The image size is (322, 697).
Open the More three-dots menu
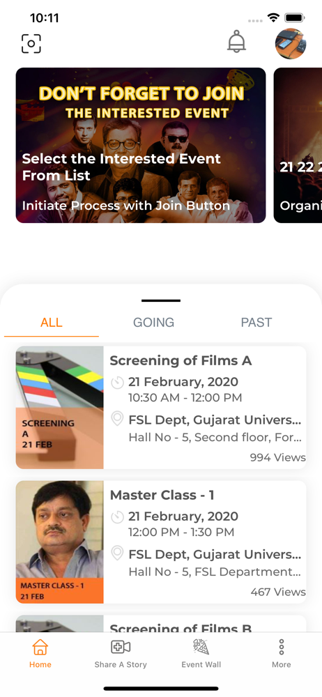click(282, 647)
